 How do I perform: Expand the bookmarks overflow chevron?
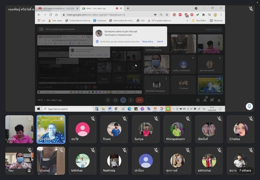coord(187,20)
